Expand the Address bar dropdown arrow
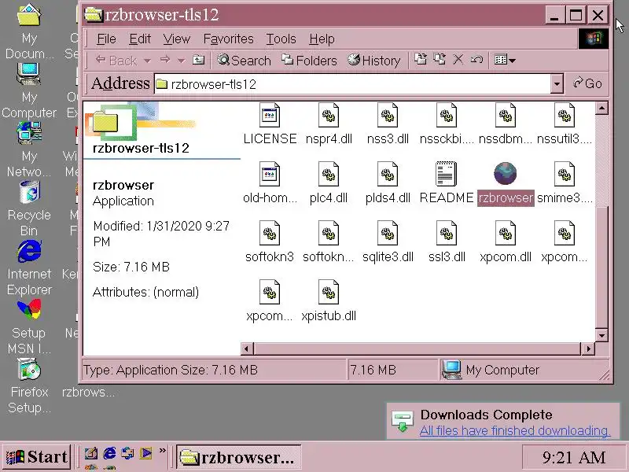629x472 pixels. 557,84
